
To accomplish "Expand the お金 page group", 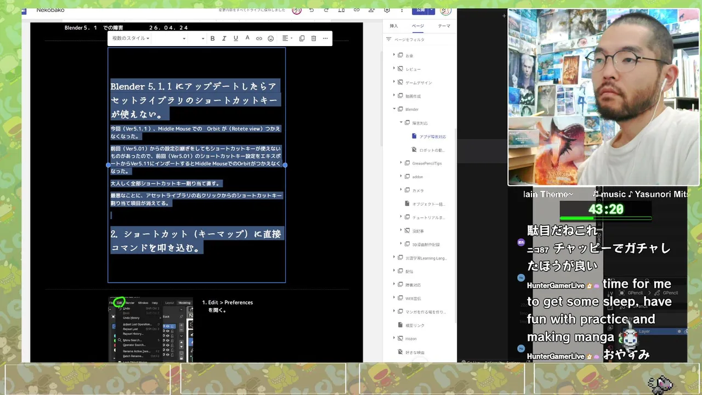I will coord(394,55).
